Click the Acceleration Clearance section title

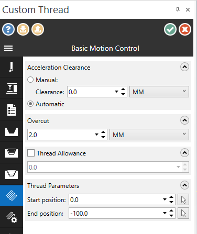point(59,68)
